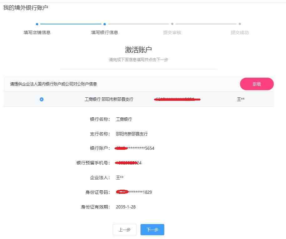Viewport: 286px width, 239px height.
Task: Click the step dot above 填写银行信息
Action: click(x=105, y=24)
